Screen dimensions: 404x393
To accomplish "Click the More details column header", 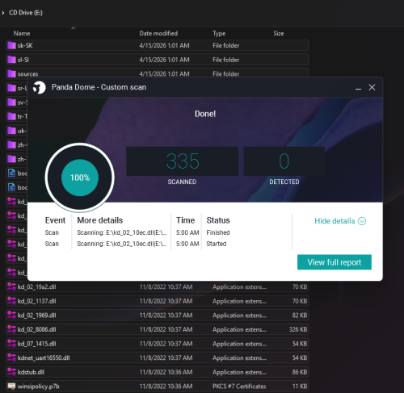I will 100,220.
